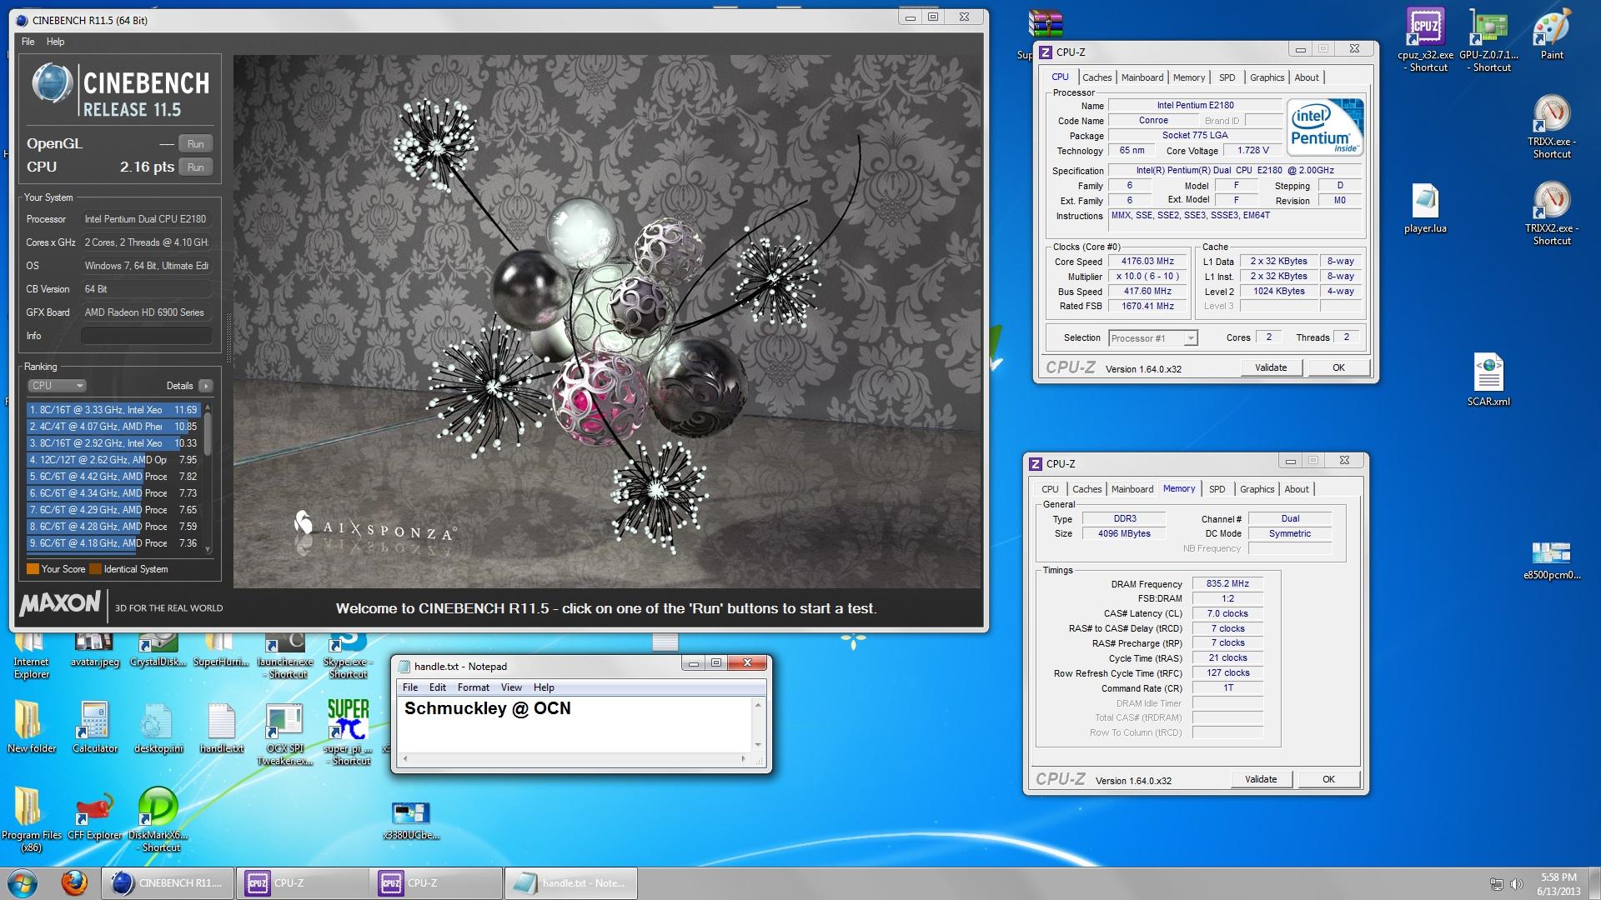Open About tab in lower CPU-Z window
The image size is (1601, 900).
click(1296, 489)
